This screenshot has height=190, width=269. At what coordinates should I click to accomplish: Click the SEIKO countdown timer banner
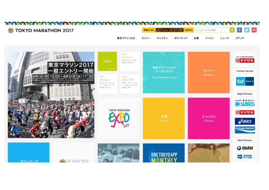[168, 30]
